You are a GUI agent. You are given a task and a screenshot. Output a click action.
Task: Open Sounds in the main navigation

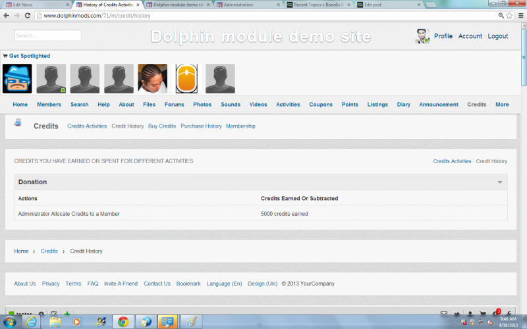pyautogui.click(x=231, y=105)
